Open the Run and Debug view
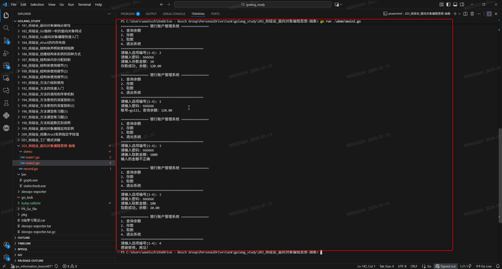This screenshot has width=502, height=269. [6, 53]
